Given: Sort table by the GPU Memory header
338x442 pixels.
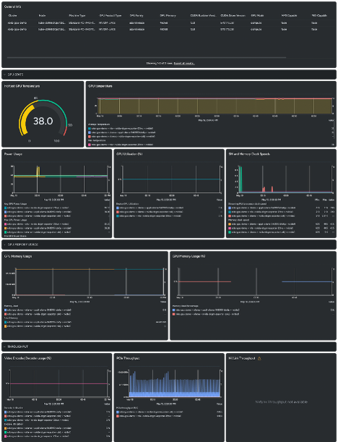Looking at the screenshot, I should click(x=168, y=16).
